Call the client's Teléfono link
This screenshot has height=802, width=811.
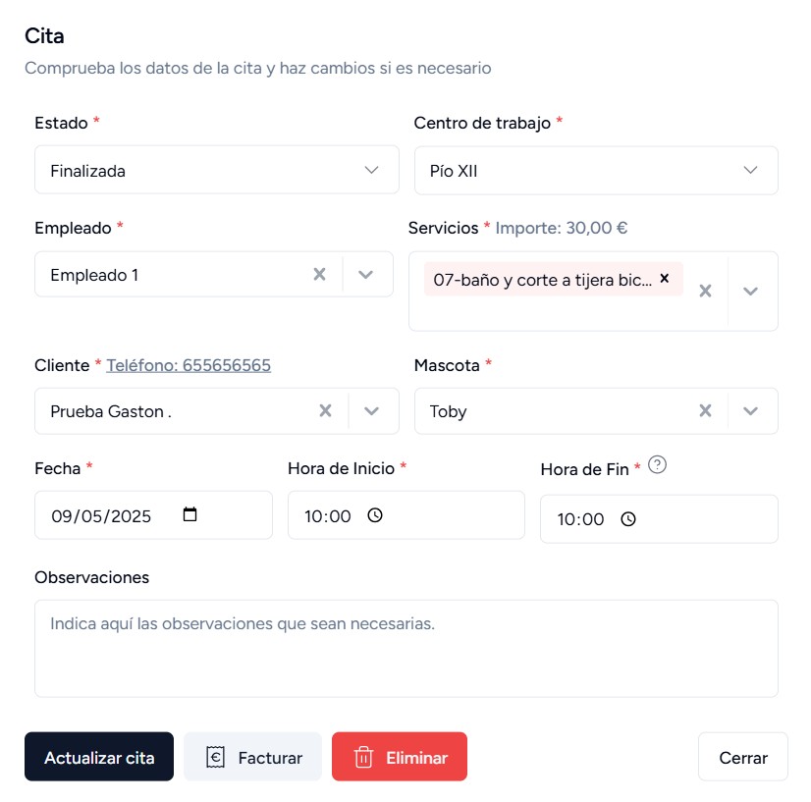coord(189,365)
